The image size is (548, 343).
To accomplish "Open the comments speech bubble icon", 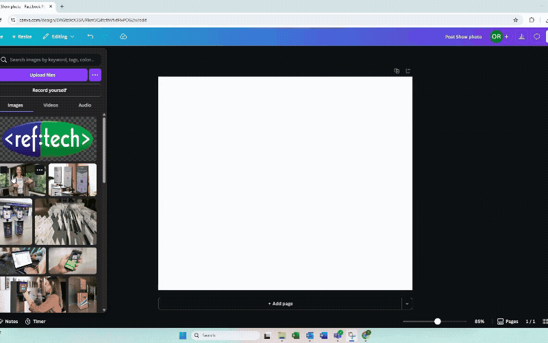I will 537,36.
